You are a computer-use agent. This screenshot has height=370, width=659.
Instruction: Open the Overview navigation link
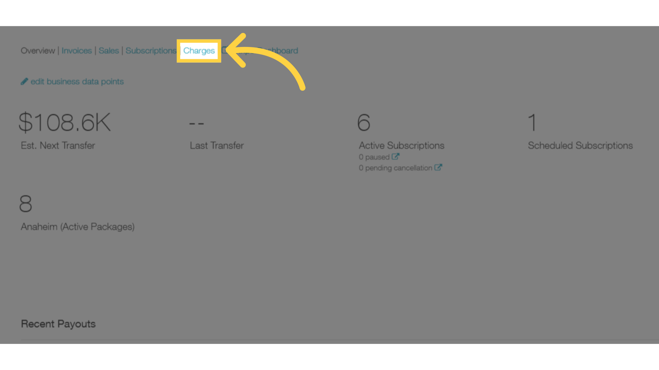pyautogui.click(x=37, y=50)
